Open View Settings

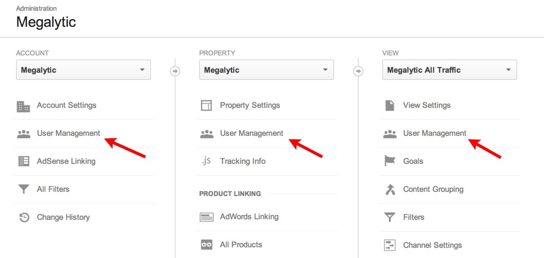[426, 105]
